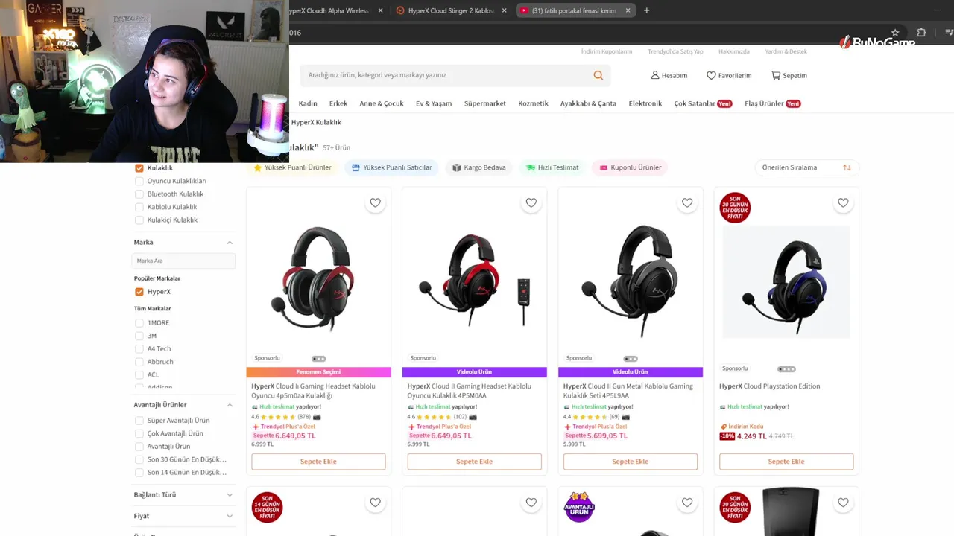
Task: Open the Hesabım account menu
Action: (x=669, y=75)
